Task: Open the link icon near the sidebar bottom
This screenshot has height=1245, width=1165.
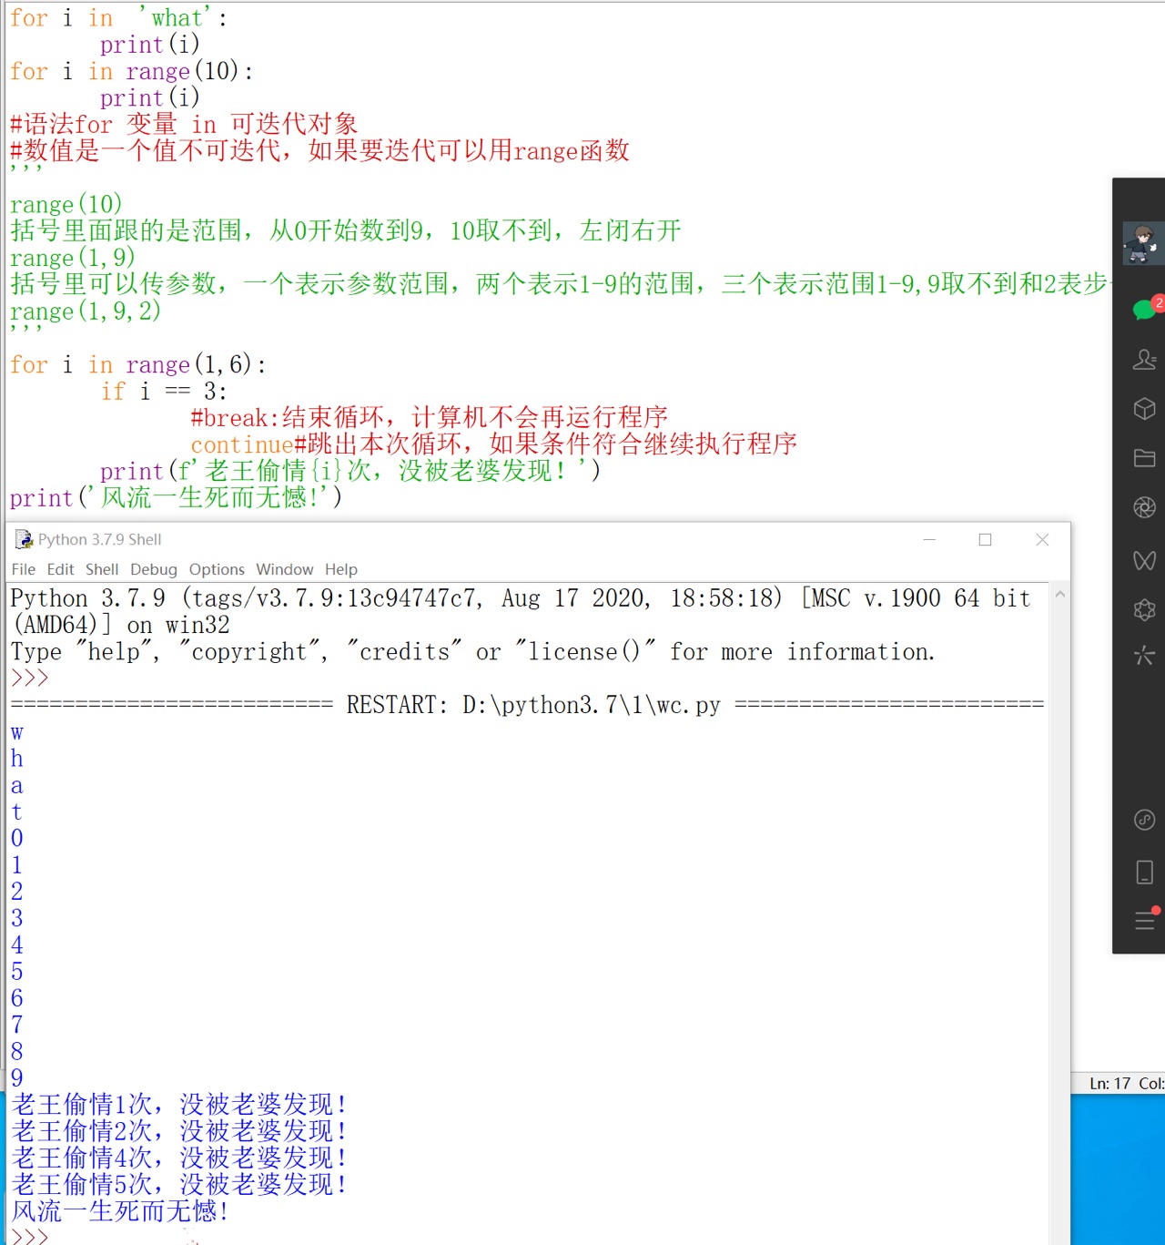Action: click(1144, 820)
